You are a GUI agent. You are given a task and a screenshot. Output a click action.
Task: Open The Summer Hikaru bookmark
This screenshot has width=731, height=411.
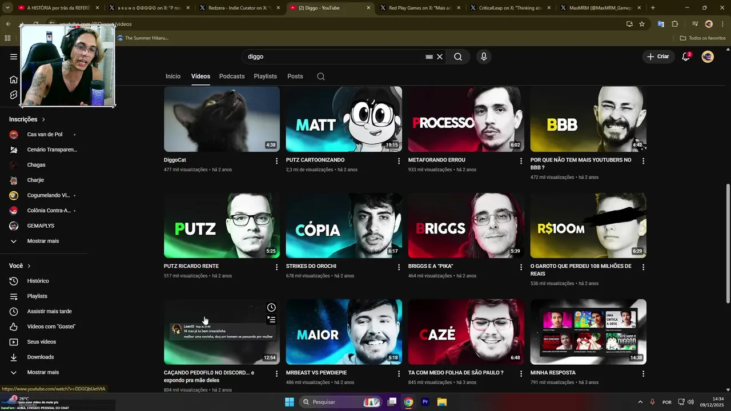click(143, 38)
